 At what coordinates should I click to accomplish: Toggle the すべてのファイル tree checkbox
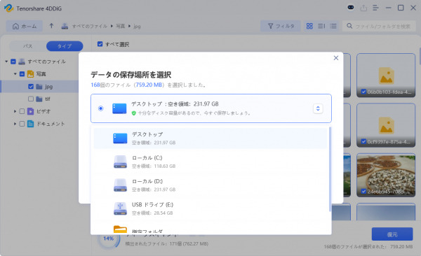pos(13,62)
